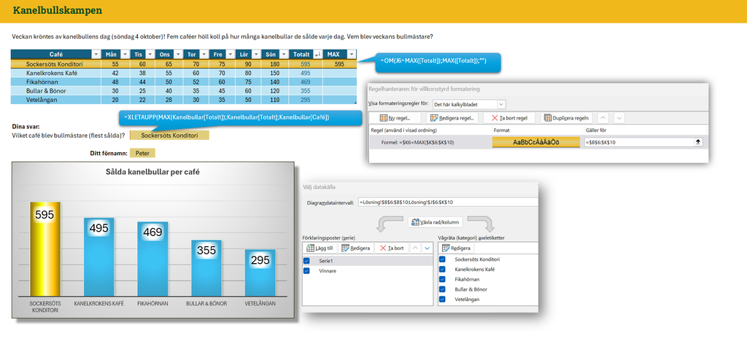Click Duplicera regeln button
The width and height of the screenshot is (747, 341).
(567, 118)
